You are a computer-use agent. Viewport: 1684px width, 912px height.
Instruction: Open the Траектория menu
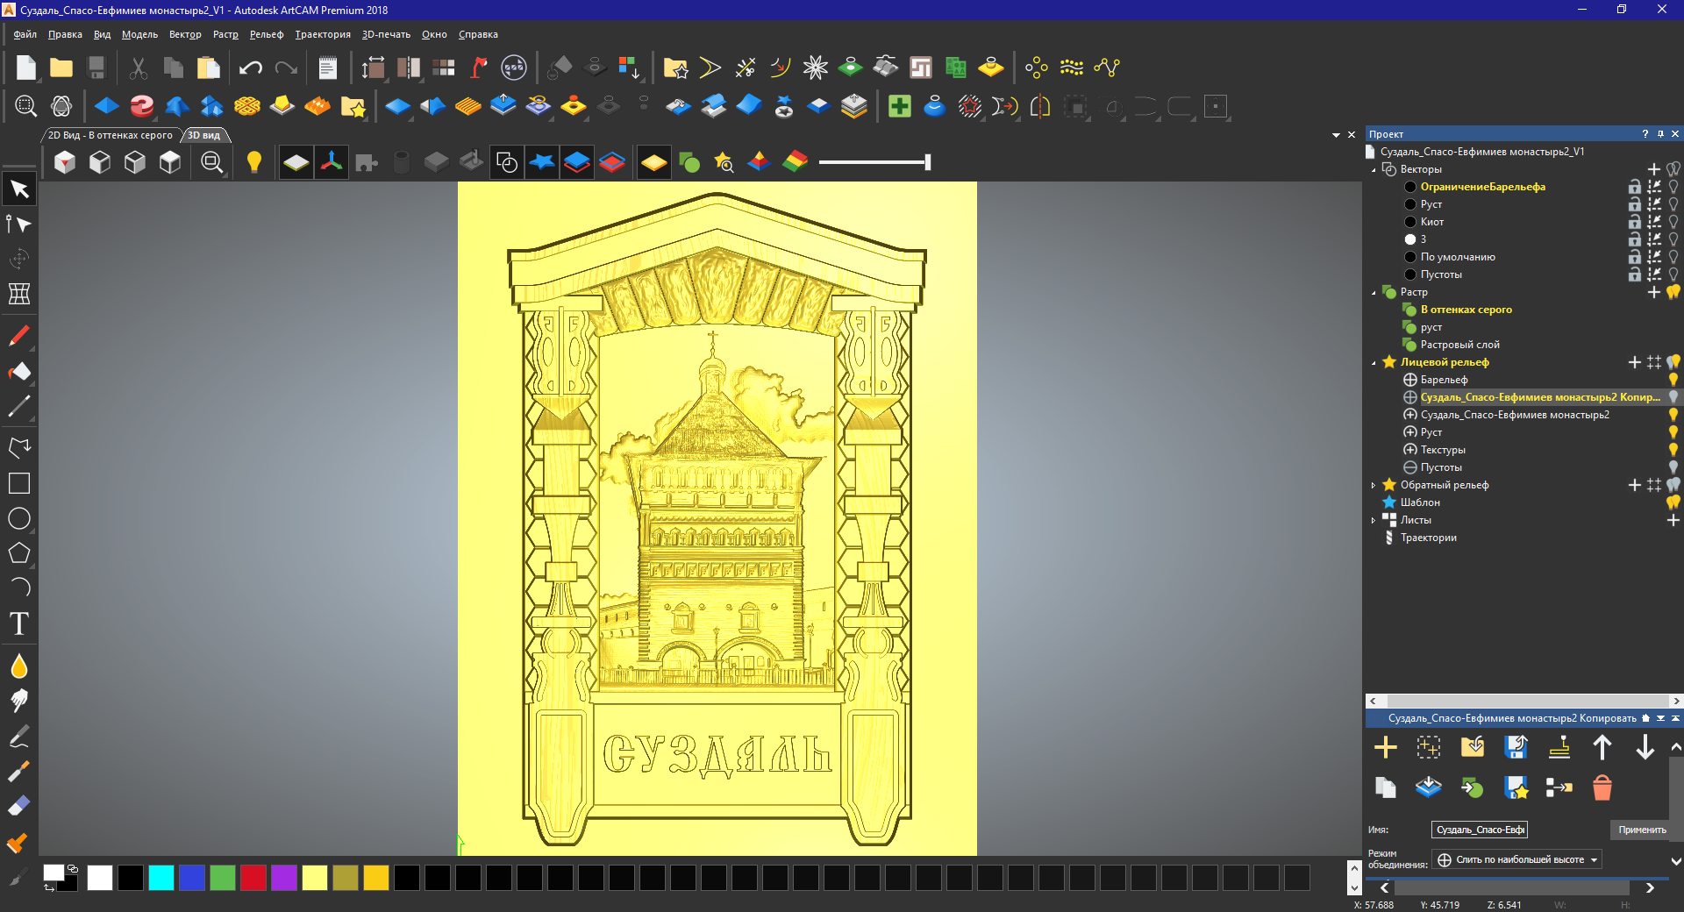tap(323, 34)
